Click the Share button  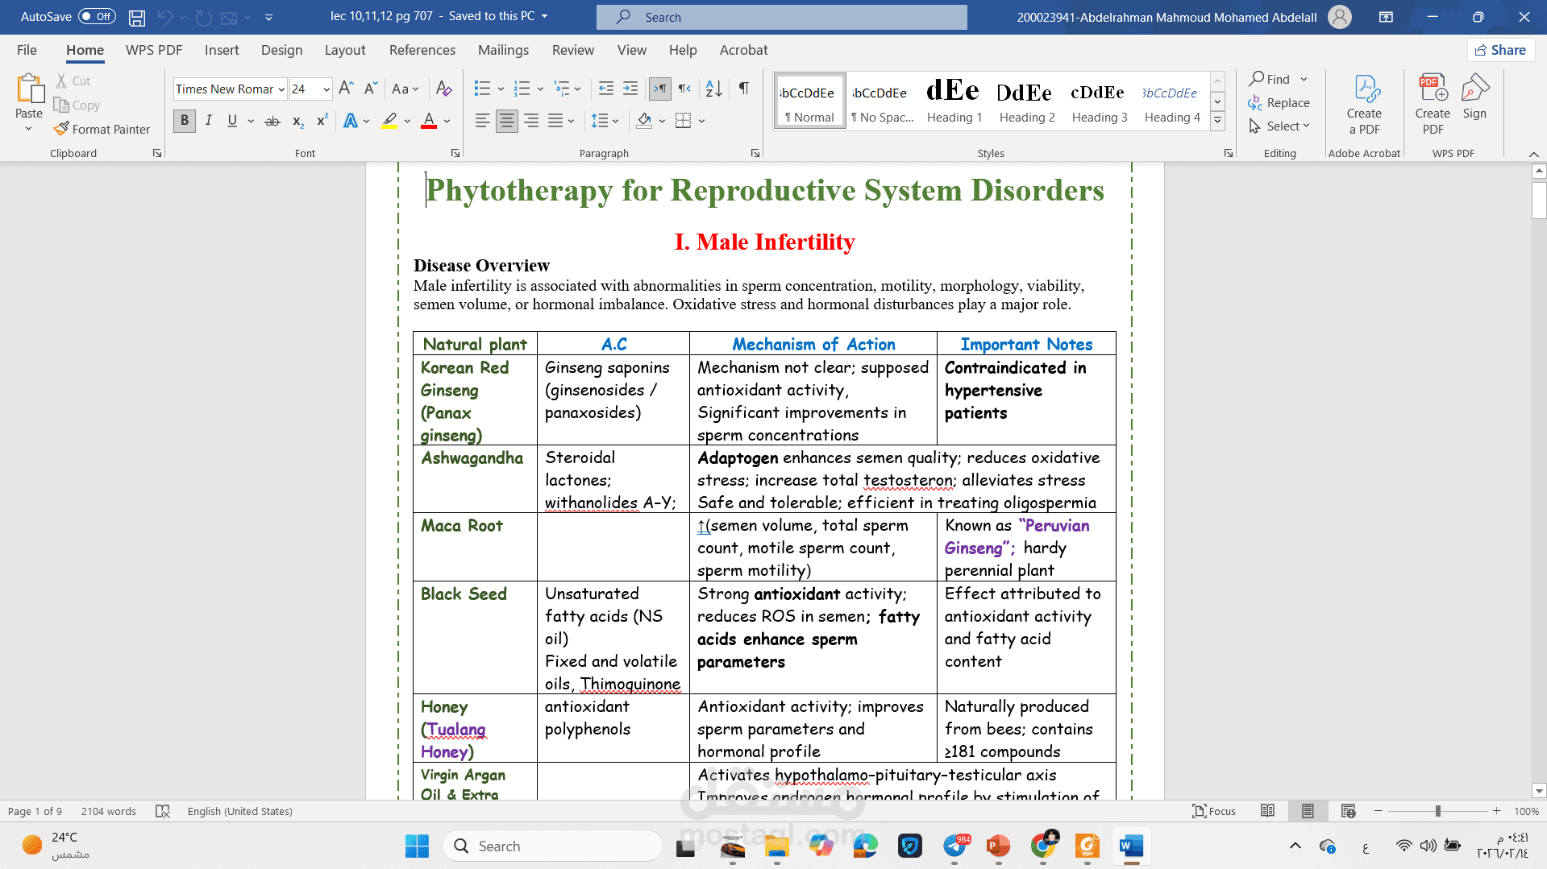[1500, 50]
